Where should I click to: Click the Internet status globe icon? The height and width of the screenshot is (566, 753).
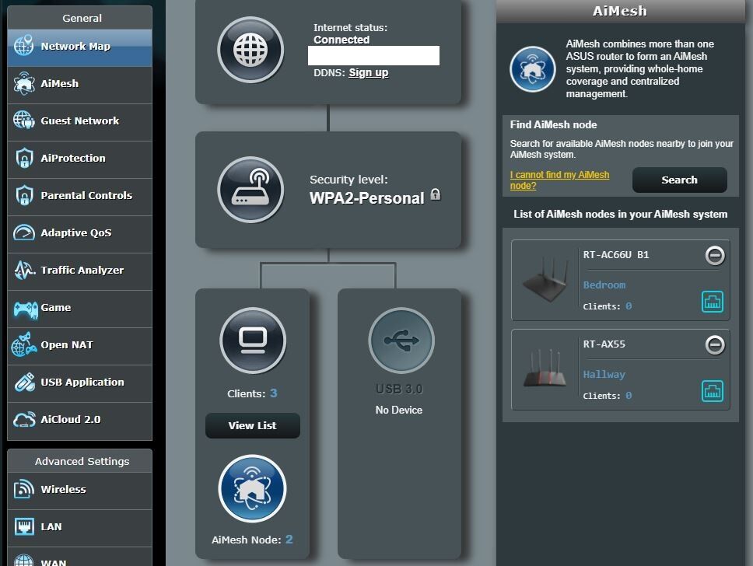[250, 50]
